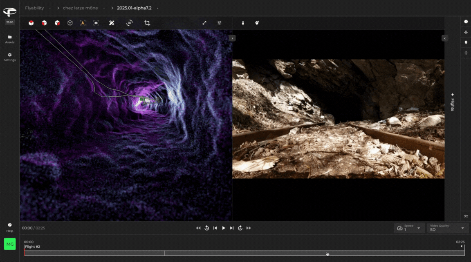Image resolution: width=471 pixels, height=262 pixels.
Task: Toggle the first red cube view icon
Action: (31, 23)
